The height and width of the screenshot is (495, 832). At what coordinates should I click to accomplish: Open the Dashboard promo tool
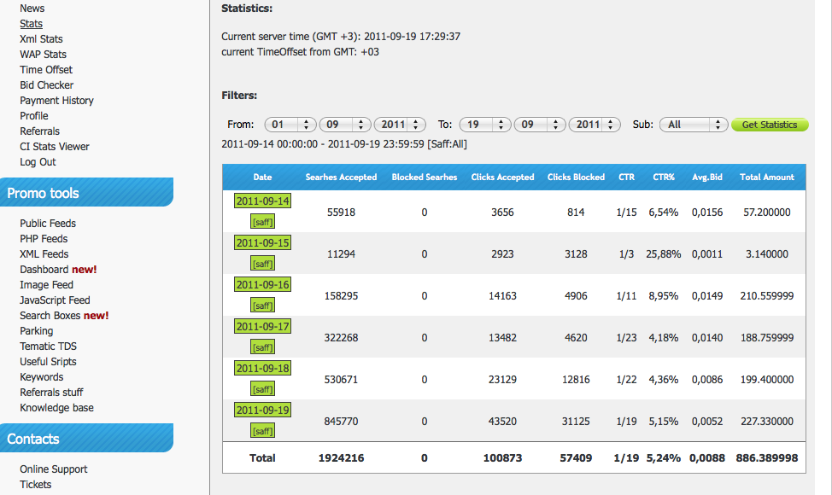click(44, 270)
